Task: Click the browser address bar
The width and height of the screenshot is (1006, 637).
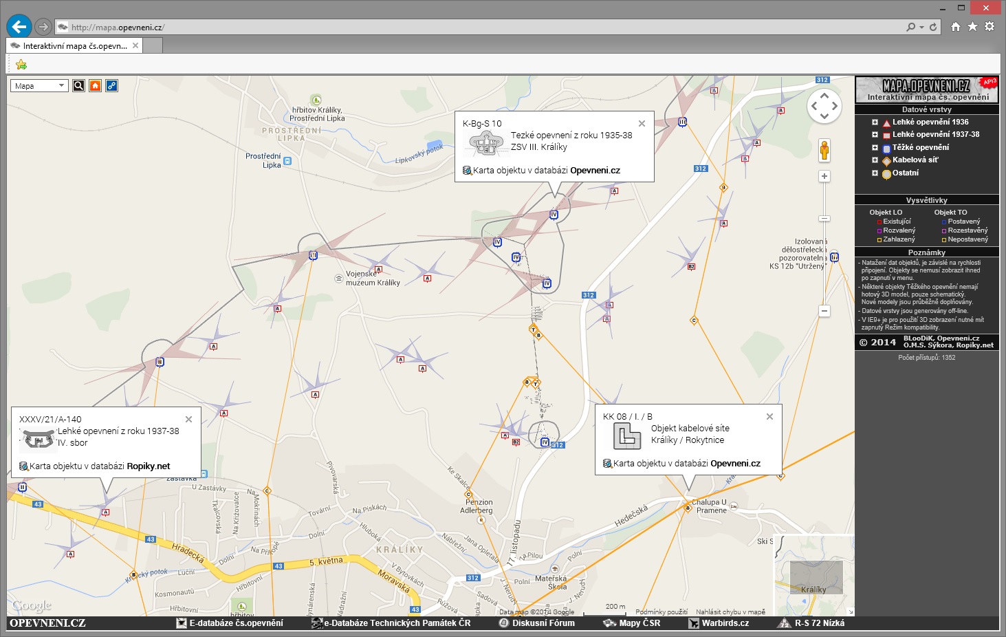Action: [481, 28]
